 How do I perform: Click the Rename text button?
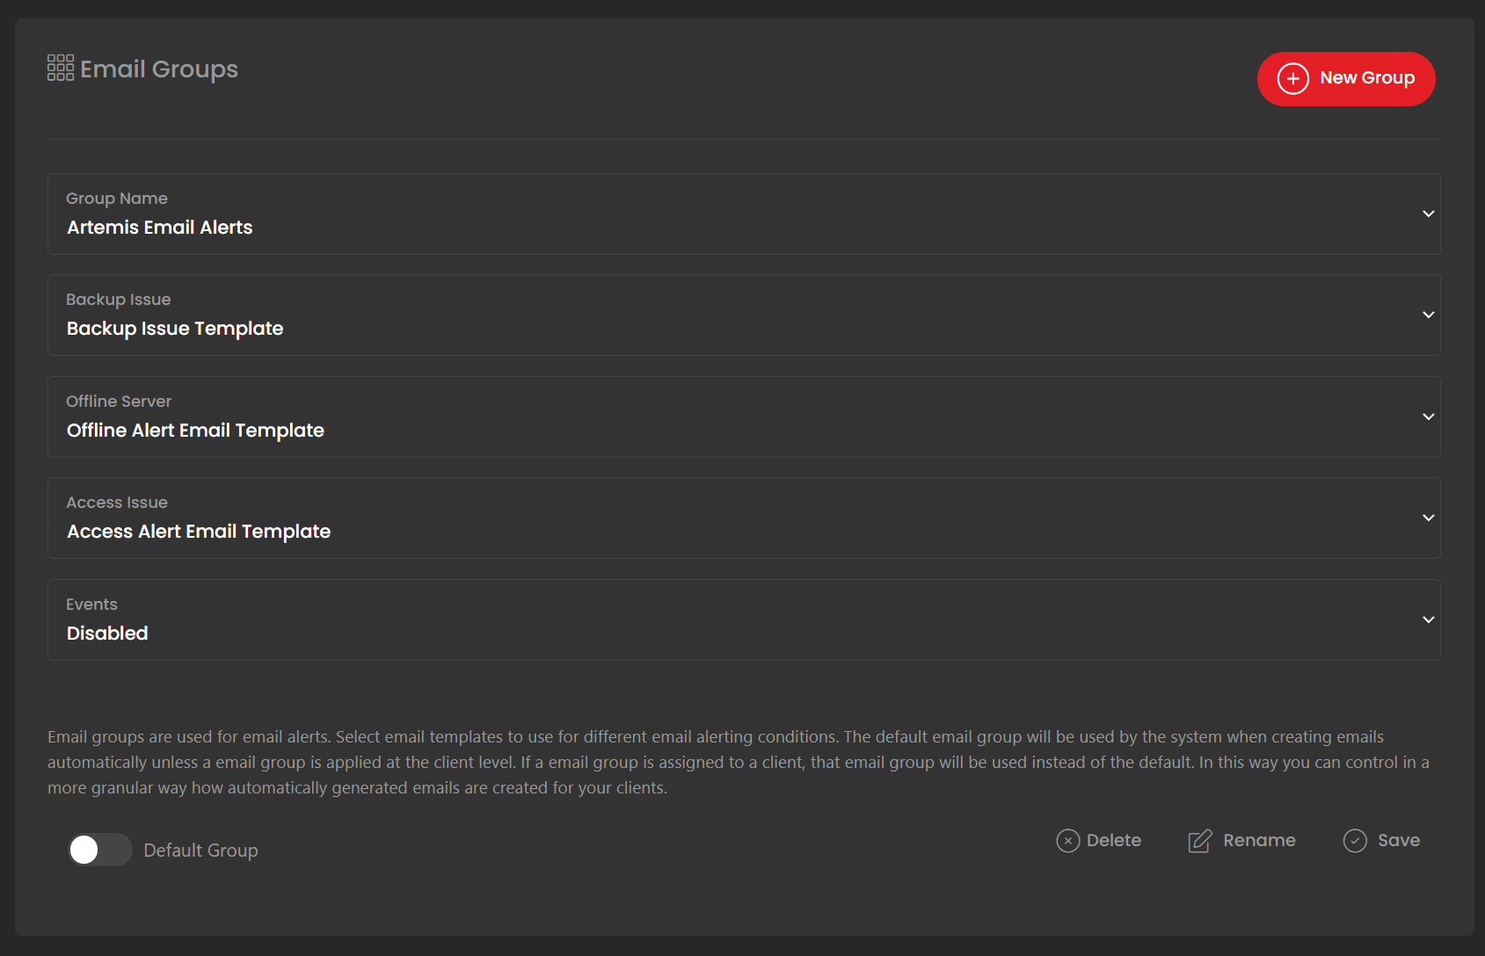pos(1259,841)
